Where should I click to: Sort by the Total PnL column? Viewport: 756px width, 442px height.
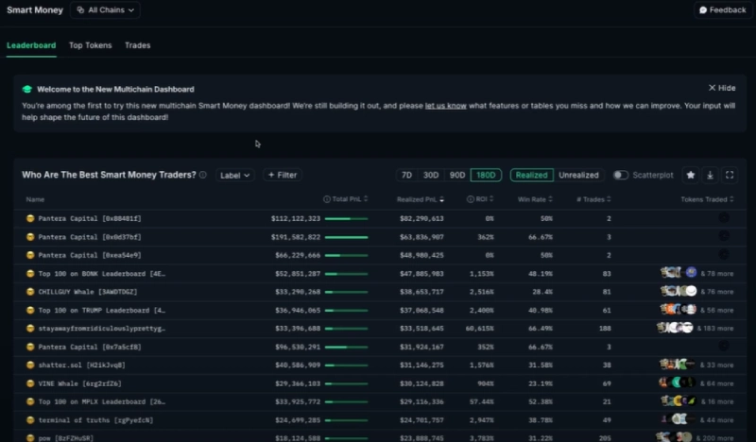tap(350, 199)
